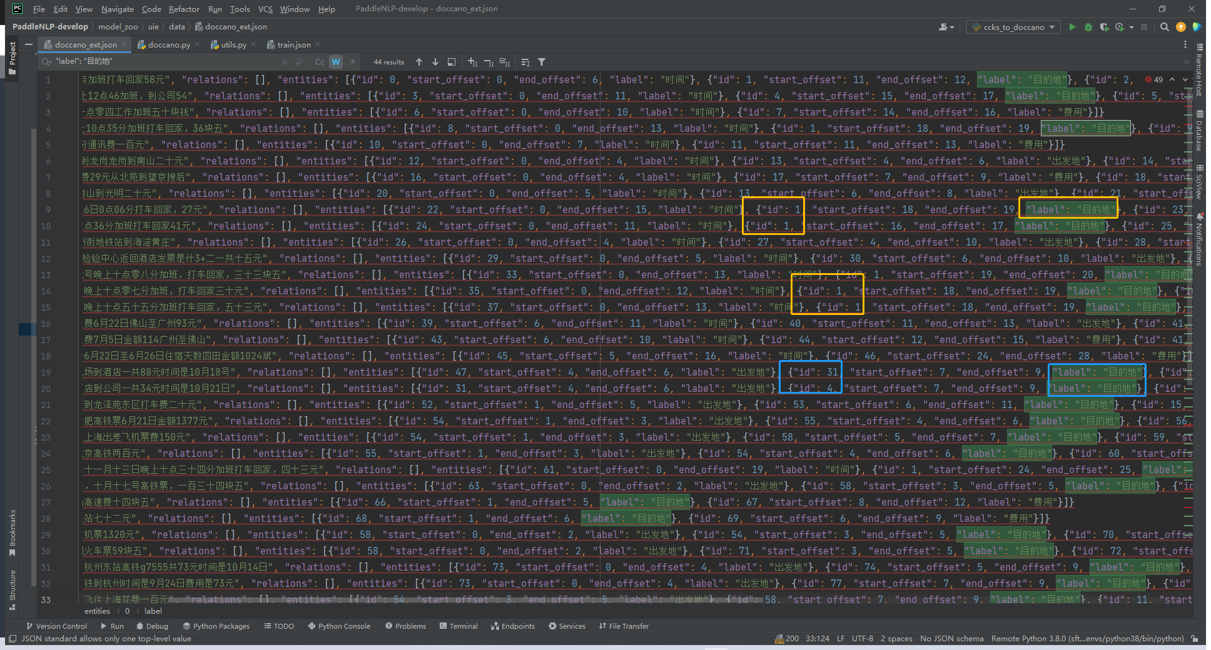Click the Stop square icon
Viewport: 1211px width, 650px height.
pyautogui.click(x=1144, y=27)
